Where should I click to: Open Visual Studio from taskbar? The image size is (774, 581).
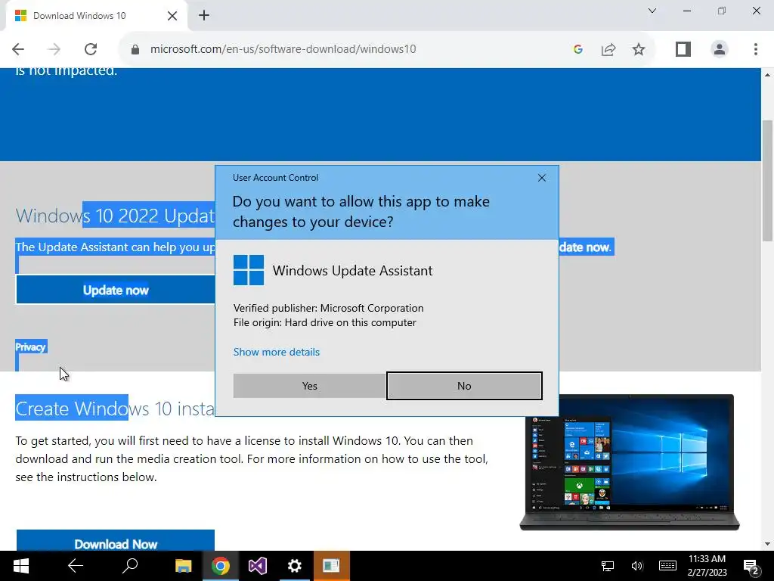[257, 566]
